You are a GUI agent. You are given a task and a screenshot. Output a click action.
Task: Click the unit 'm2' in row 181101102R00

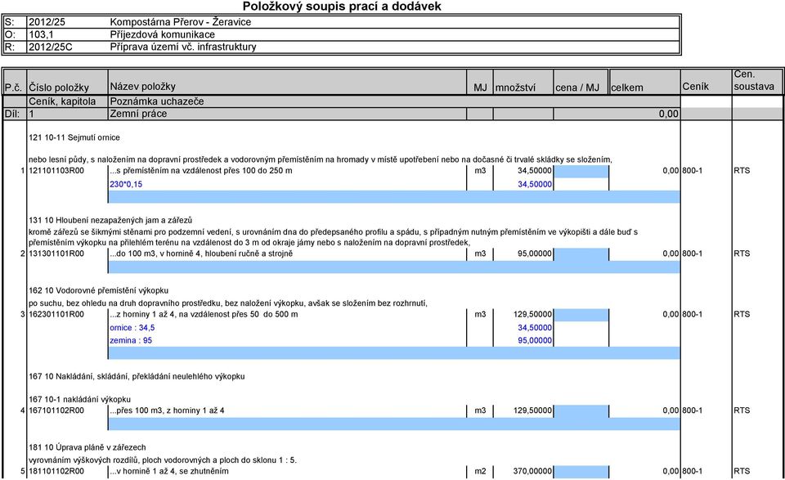point(480,471)
